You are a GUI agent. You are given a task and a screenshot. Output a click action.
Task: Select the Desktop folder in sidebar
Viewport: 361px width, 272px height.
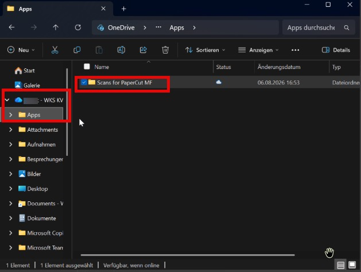(33, 189)
